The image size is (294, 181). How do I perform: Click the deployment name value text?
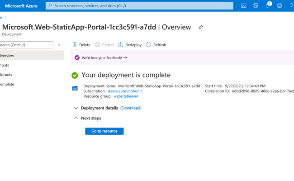(x=159, y=86)
